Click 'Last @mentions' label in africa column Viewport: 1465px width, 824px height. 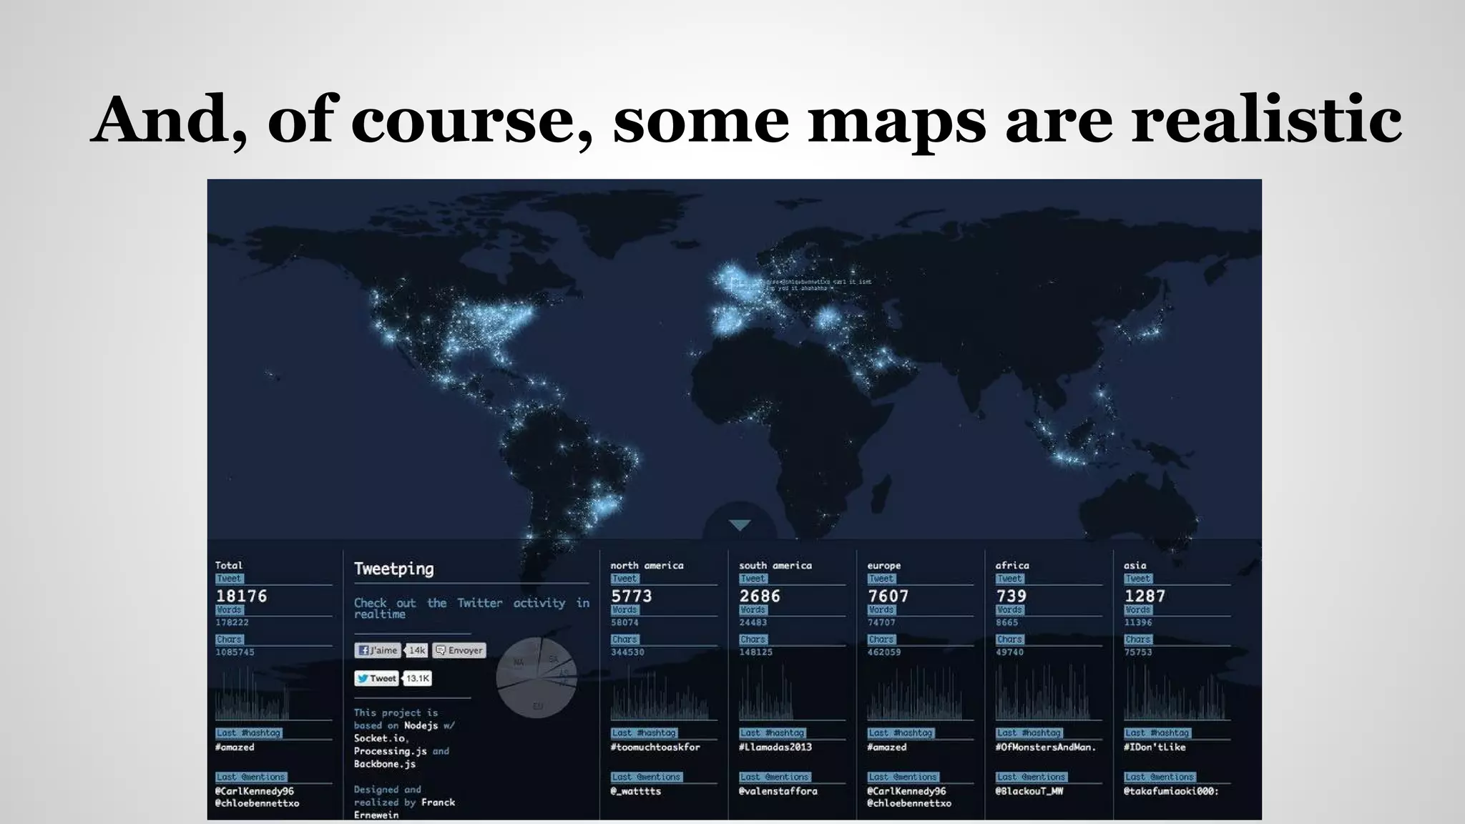tap(1031, 777)
